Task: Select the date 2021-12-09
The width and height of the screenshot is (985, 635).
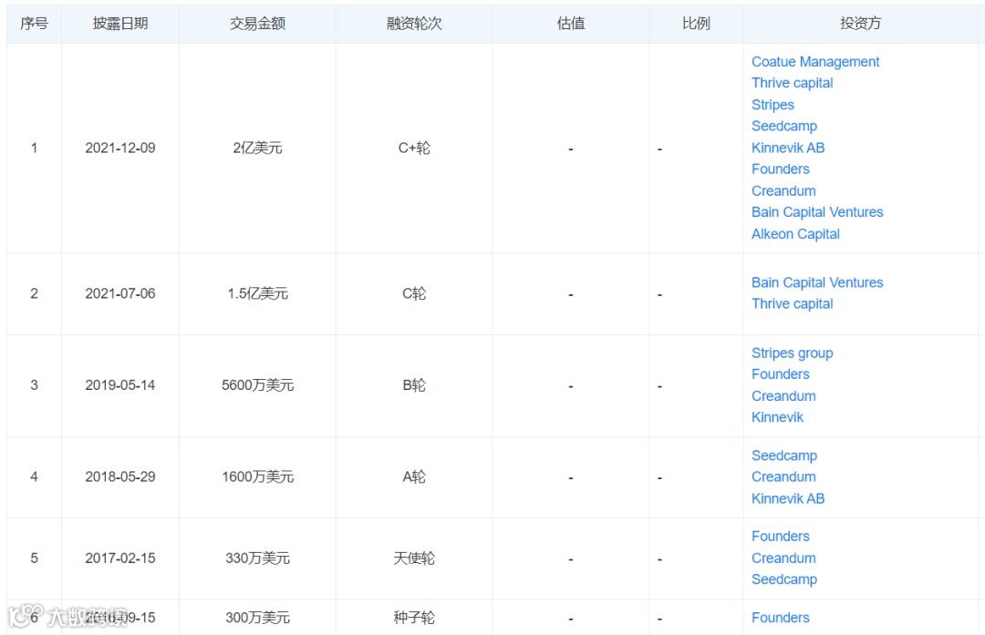Action: (120, 149)
